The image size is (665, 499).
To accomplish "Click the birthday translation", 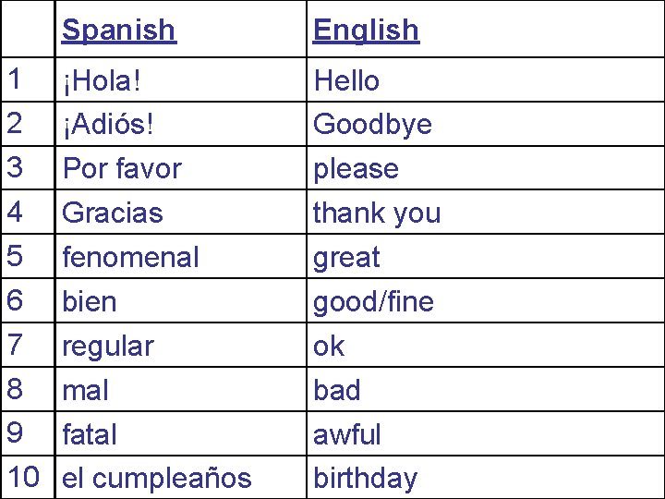I will click(x=365, y=478).
